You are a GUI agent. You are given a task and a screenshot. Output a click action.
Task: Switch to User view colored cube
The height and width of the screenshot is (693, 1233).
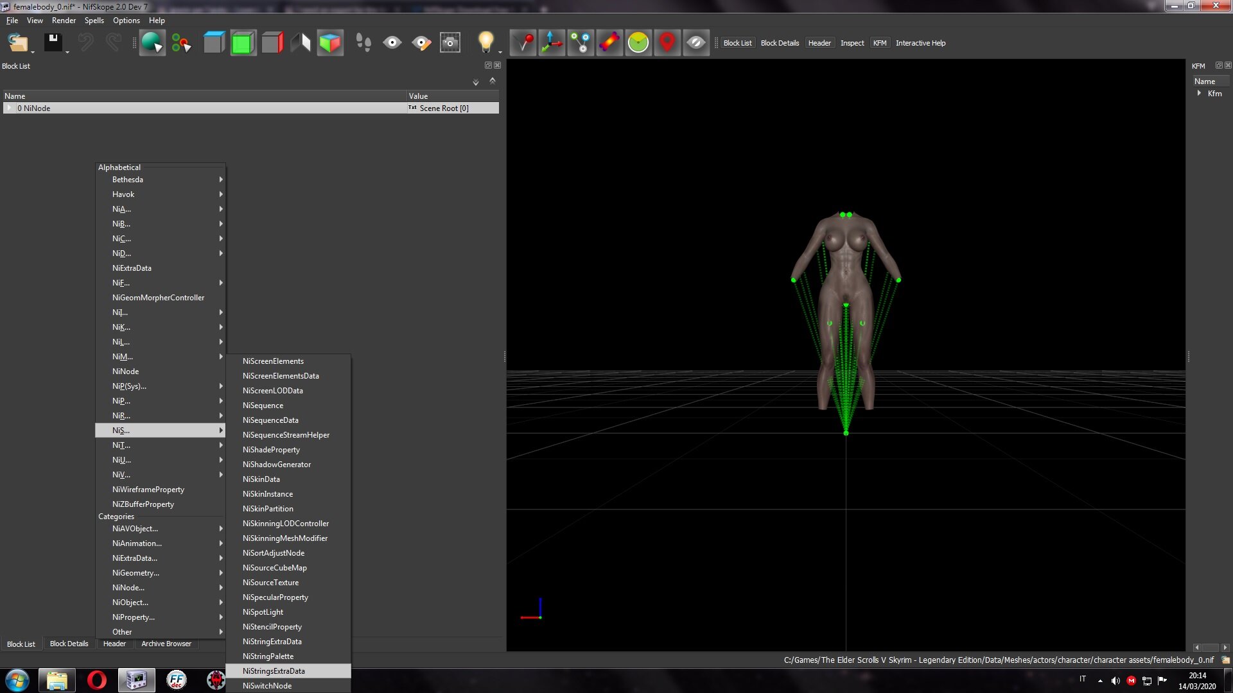330,43
